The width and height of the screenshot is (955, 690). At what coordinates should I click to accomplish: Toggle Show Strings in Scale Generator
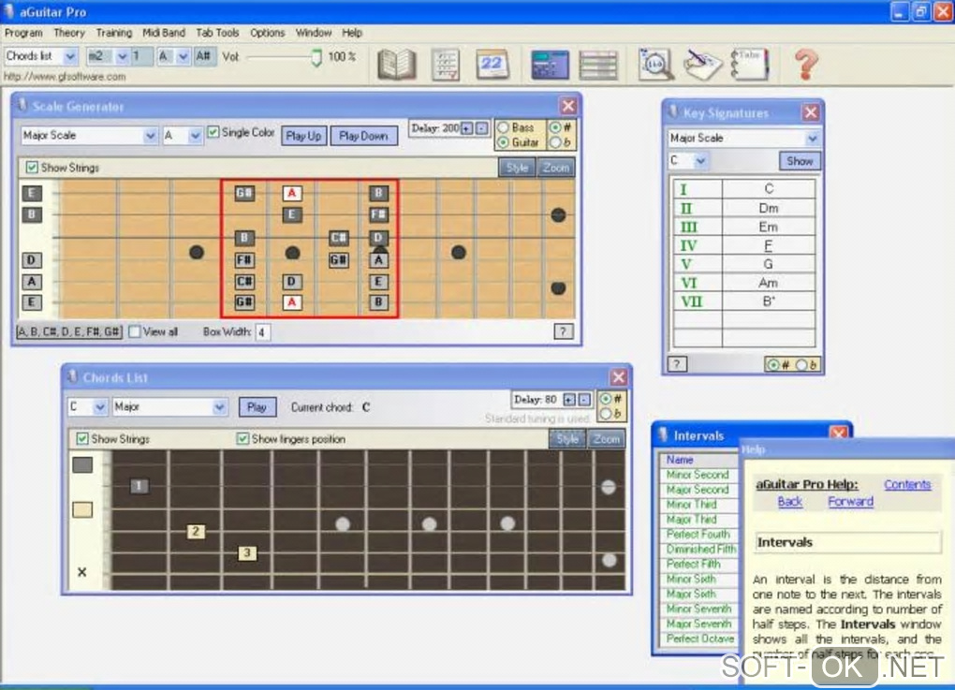(32, 167)
